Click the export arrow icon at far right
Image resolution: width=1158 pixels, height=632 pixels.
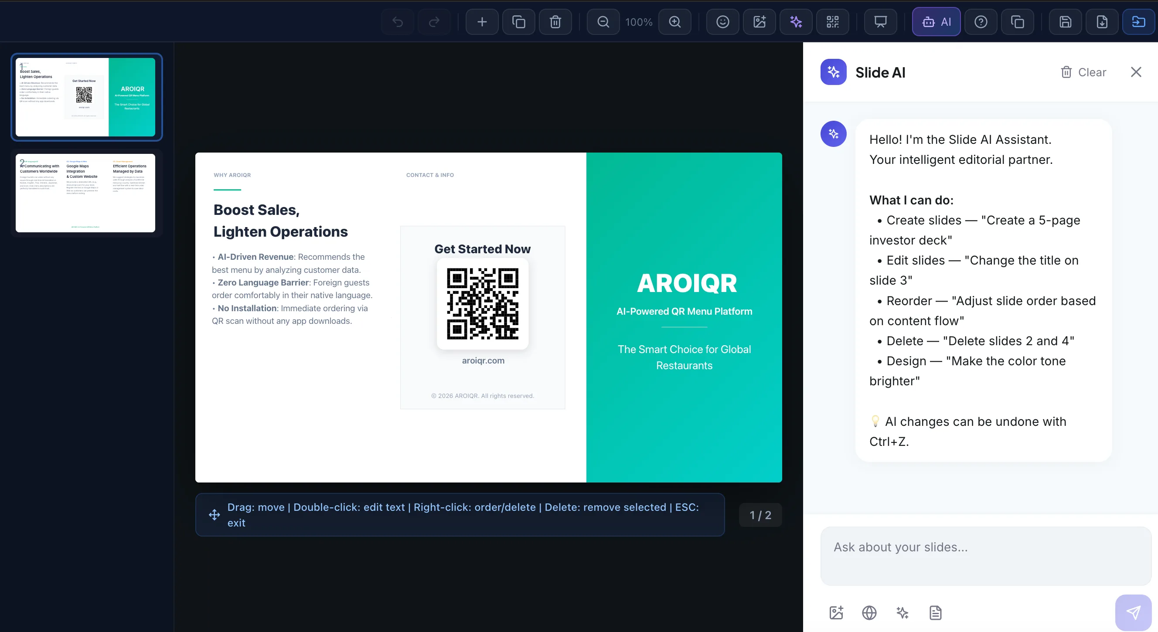pyautogui.click(x=1139, y=22)
